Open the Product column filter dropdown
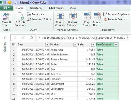The image size is (131, 100). [x=75, y=45]
